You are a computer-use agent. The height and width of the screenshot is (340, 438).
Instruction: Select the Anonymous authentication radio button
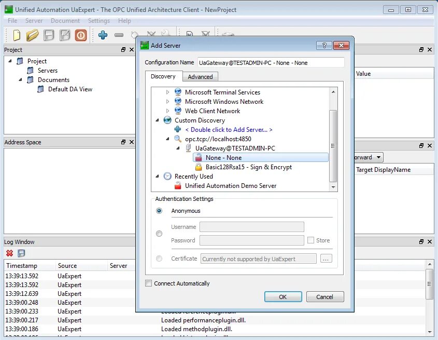click(x=159, y=211)
